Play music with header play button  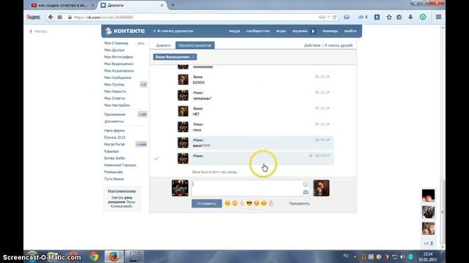point(313,31)
